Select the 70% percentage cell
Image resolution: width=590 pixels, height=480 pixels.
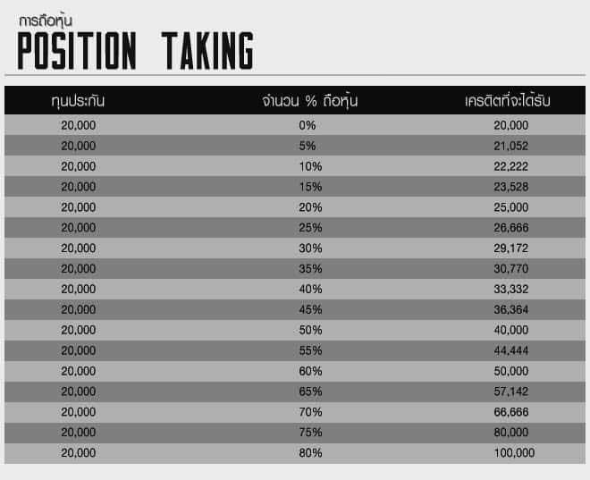(x=310, y=412)
